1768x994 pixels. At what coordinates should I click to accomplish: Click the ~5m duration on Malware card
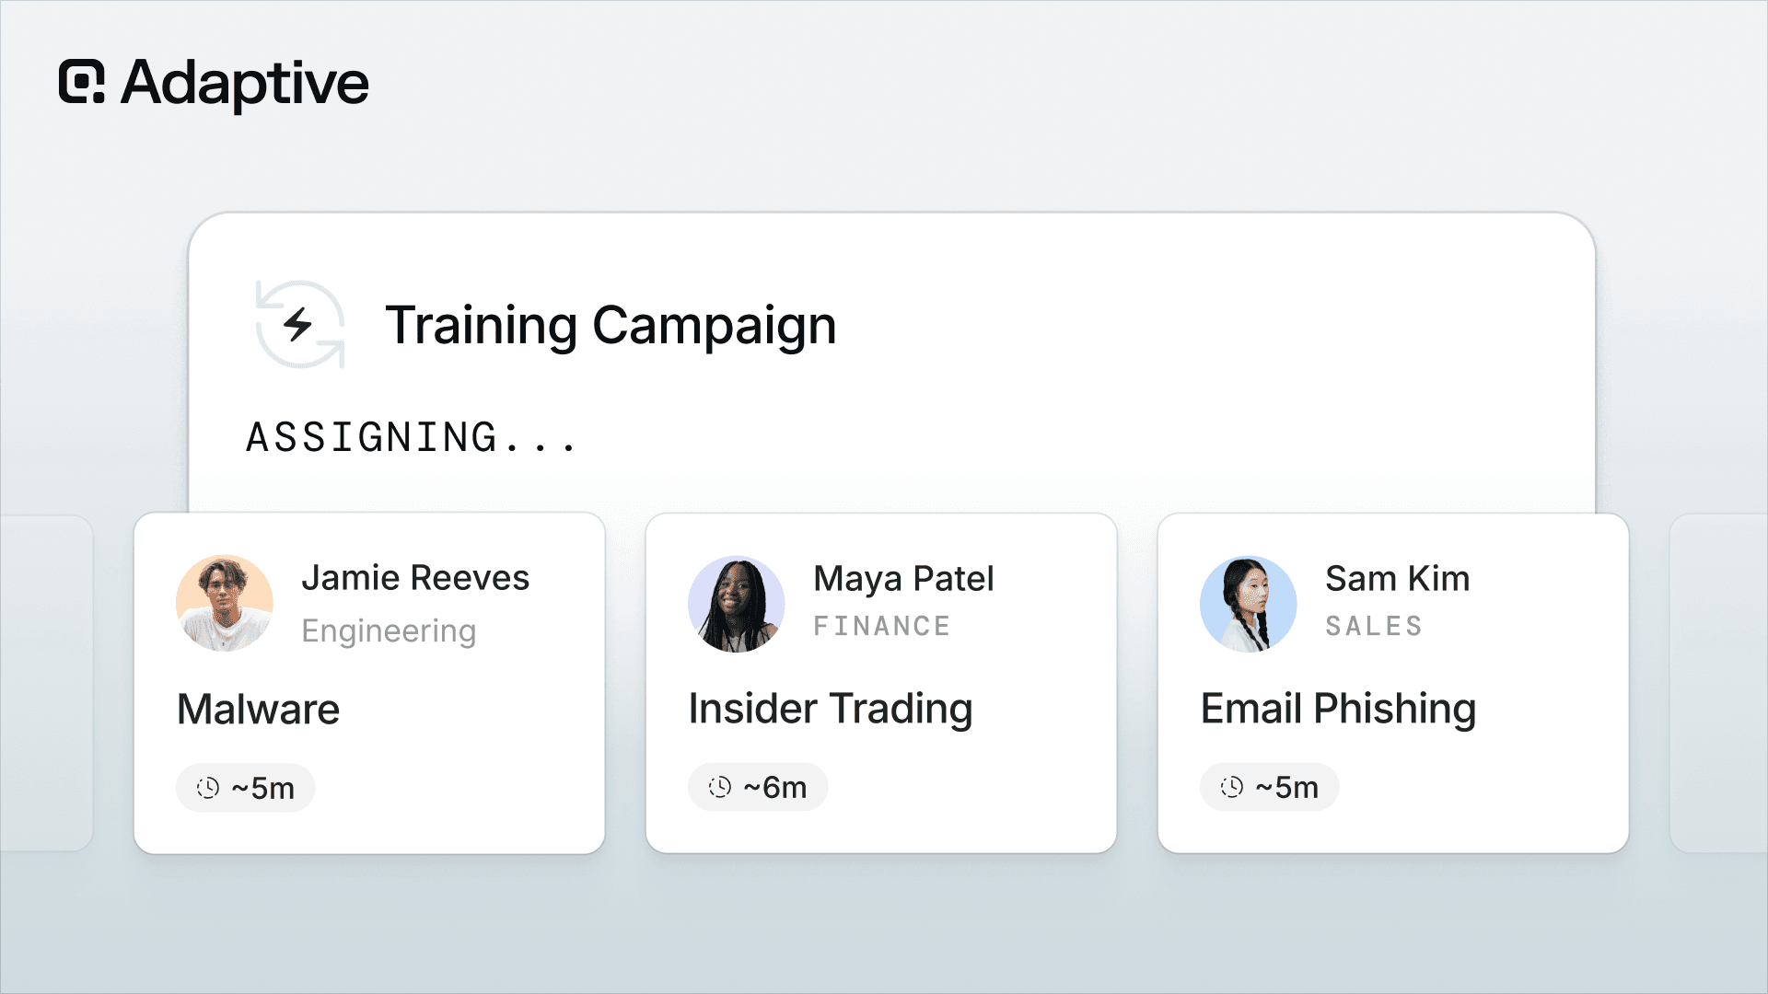pos(262,788)
